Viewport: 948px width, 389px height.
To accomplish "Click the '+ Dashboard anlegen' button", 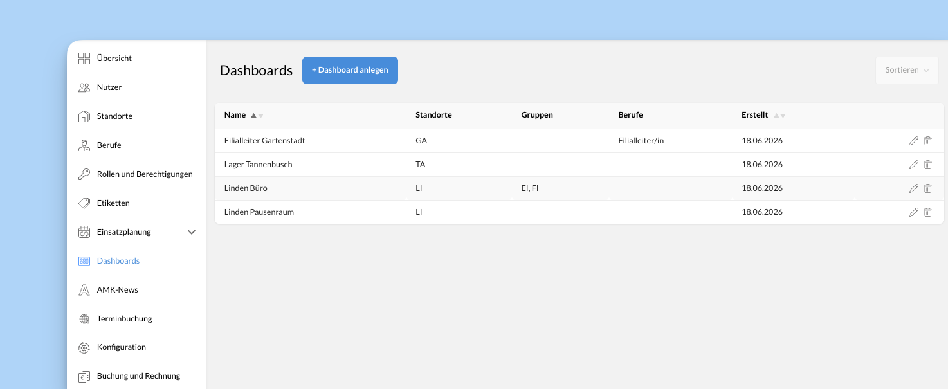I will click(x=350, y=70).
